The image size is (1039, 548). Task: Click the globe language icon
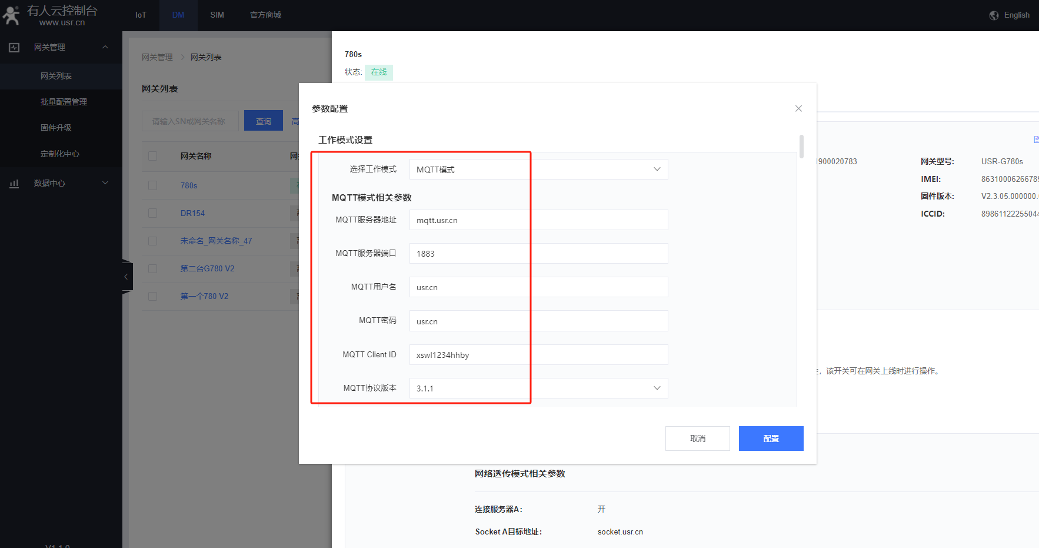tap(994, 15)
